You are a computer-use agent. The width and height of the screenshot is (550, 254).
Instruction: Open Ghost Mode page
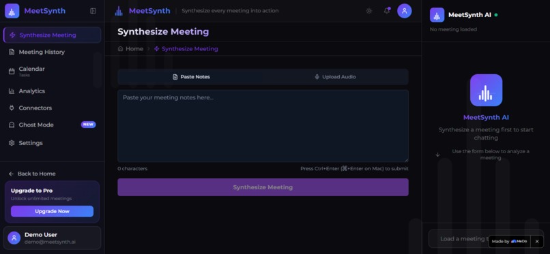click(53, 125)
